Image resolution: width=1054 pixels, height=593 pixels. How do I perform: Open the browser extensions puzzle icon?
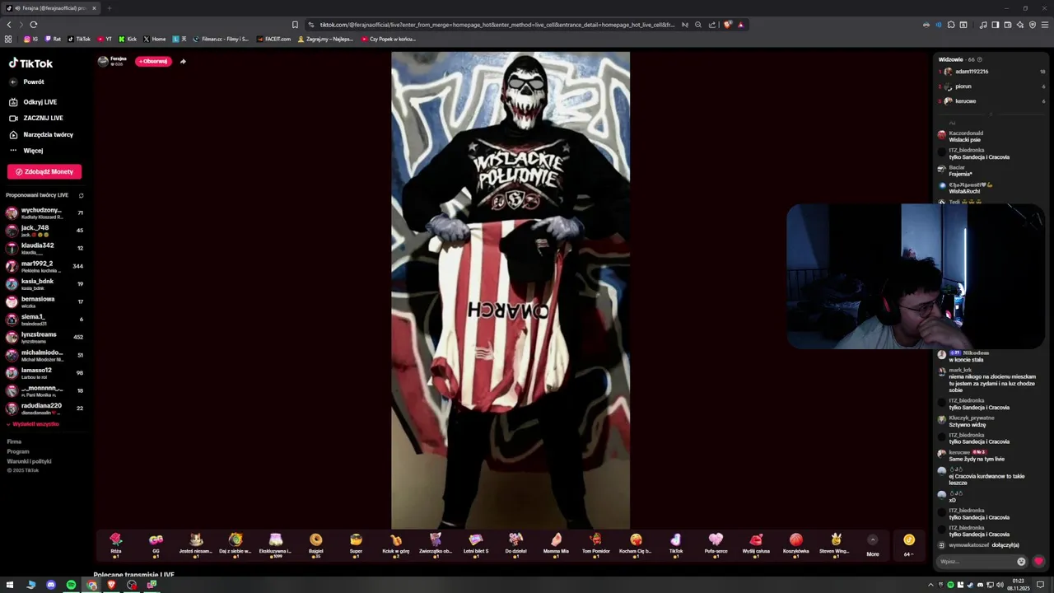pos(950,25)
